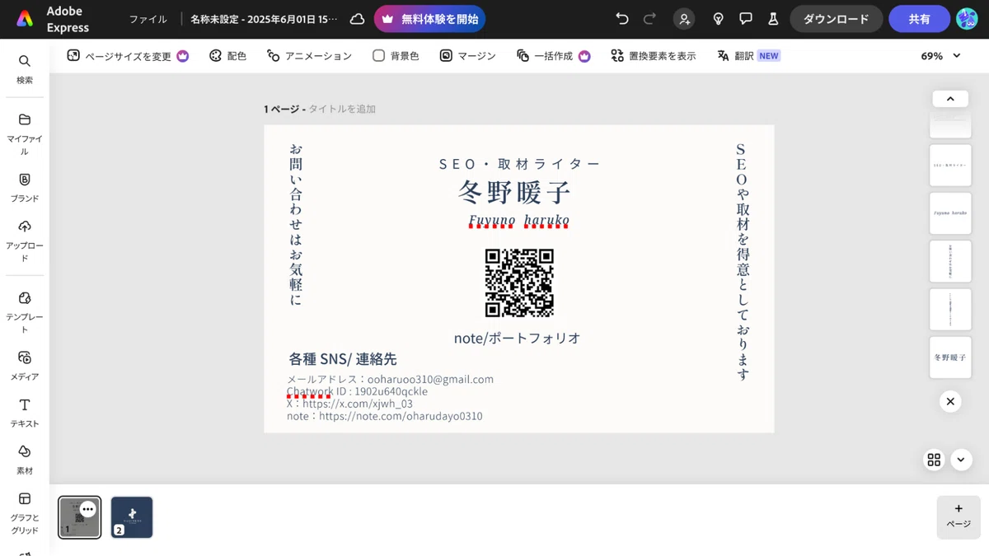Select the page 2 thumbnail

pyautogui.click(x=132, y=517)
